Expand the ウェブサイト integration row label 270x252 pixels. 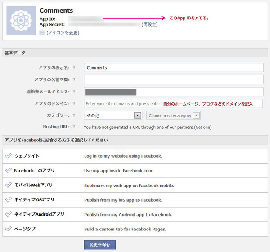pos(27,156)
